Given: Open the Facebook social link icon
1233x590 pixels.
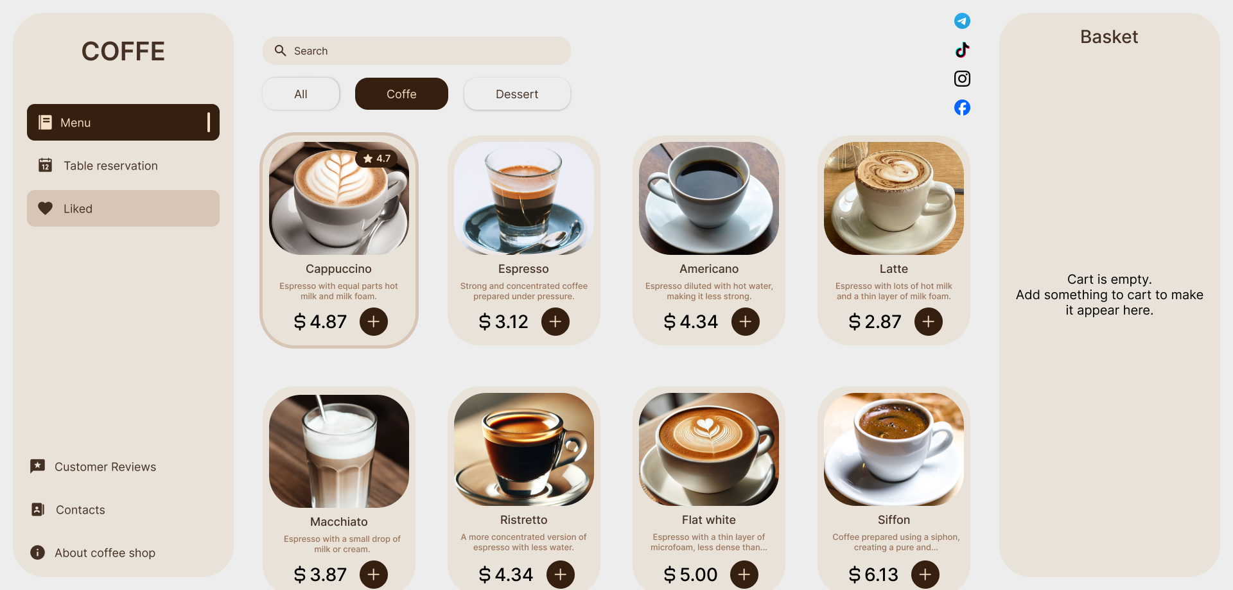Looking at the screenshot, I should click(962, 107).
